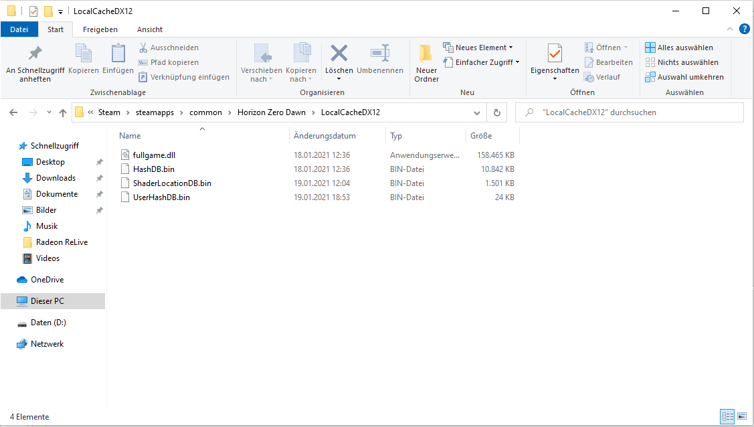Open recent locations dropdown arrow
The height and width of the screenshot is (427, 754).
tap(49, 112)
